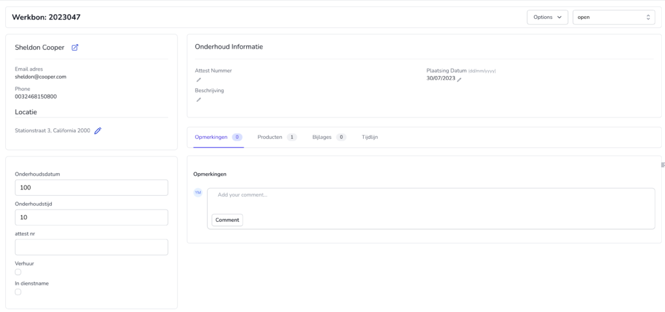
Task: Click the YM user avatar
Action: [x=198, y=193]
